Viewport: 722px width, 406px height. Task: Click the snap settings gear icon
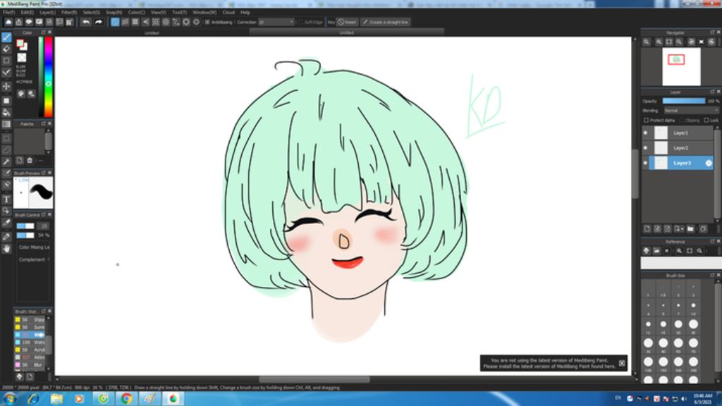click(x=196, y=22)
